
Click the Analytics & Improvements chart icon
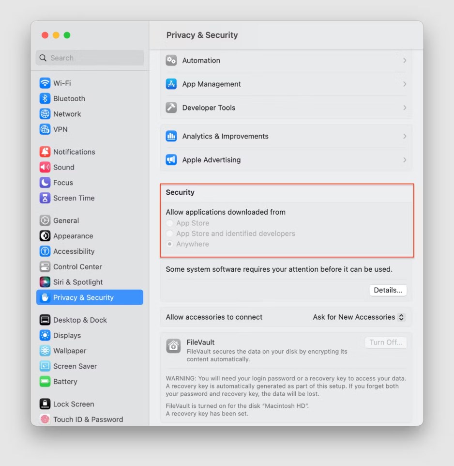pyautogui.click(x=171, y=136)
